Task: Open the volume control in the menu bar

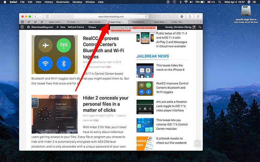Action: (191, 2)
